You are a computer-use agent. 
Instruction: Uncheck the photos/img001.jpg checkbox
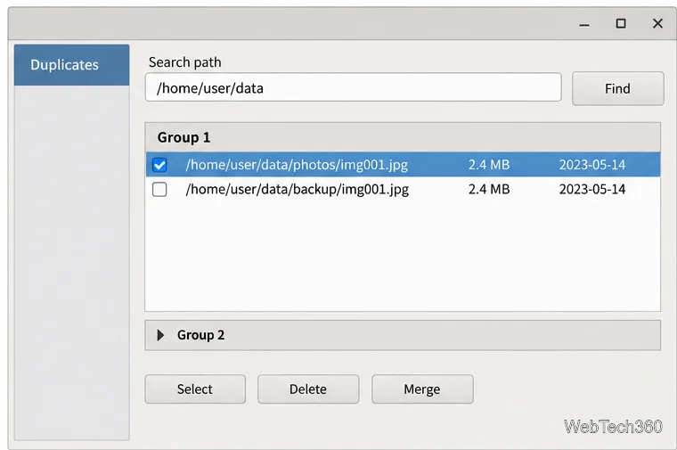tap(159, 165)
